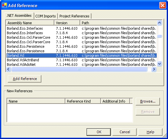
Task: Select Borland.Eco.Ocl.ParserCore version 7.1.8.4 row
Action: (81, 42)
